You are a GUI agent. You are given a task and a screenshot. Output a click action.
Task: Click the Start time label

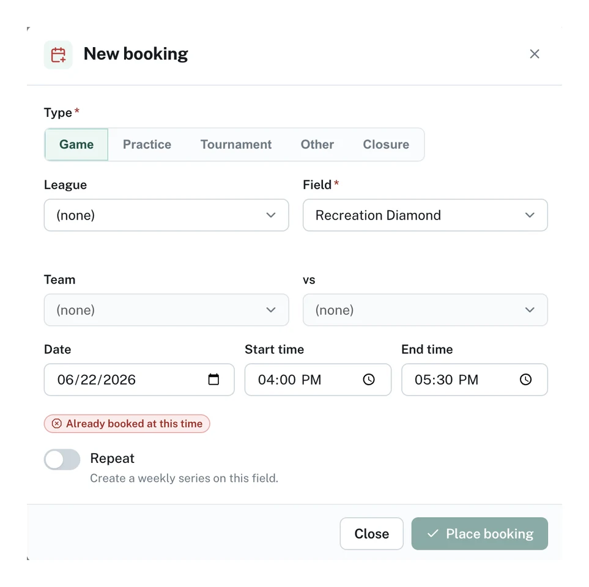(274, 349)
